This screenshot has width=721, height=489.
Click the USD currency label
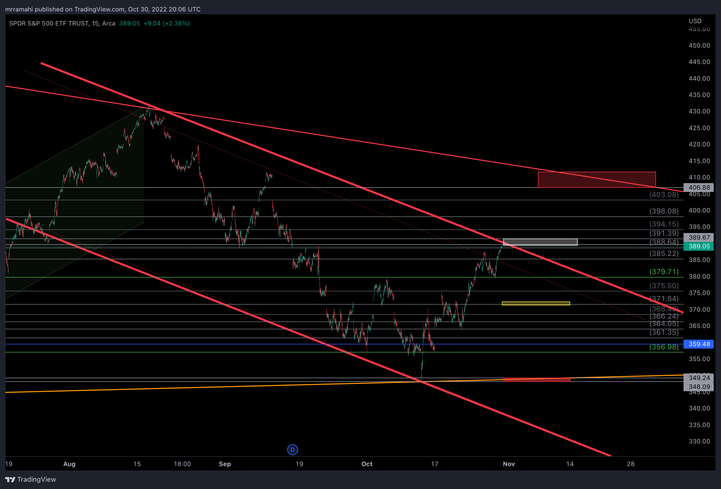[x=695, y=21]
